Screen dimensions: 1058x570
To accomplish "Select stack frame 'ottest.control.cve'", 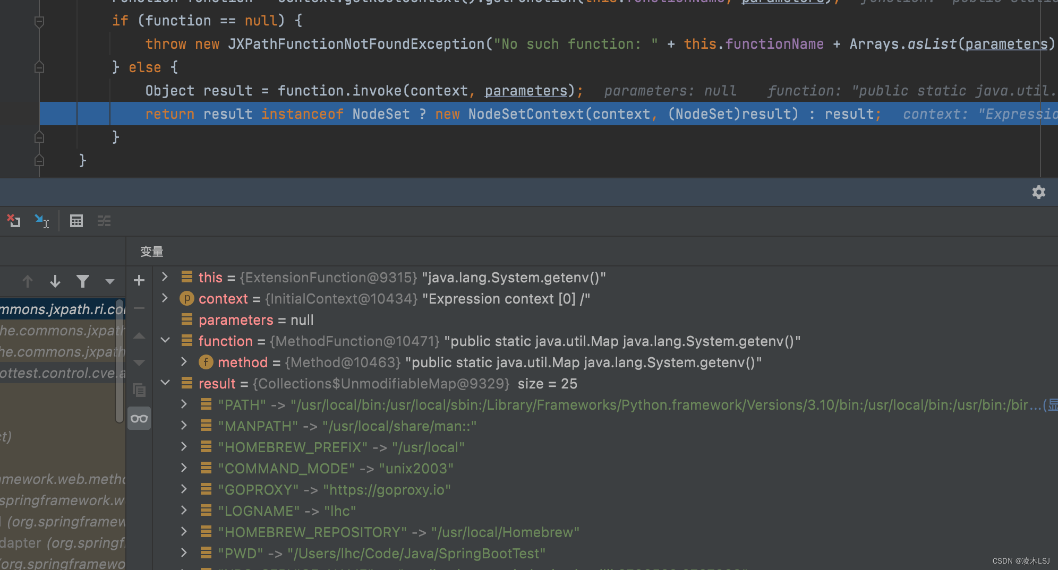I will pyautogui.click(x=62, y=373).
